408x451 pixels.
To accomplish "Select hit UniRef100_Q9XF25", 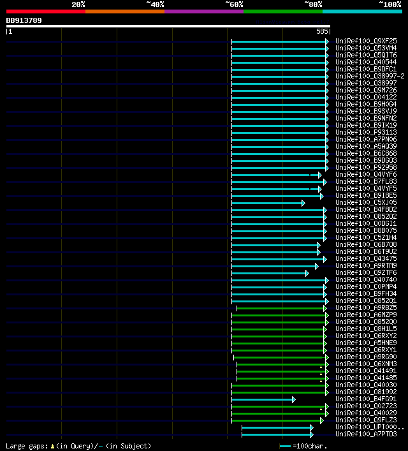I will pos(366,41).
